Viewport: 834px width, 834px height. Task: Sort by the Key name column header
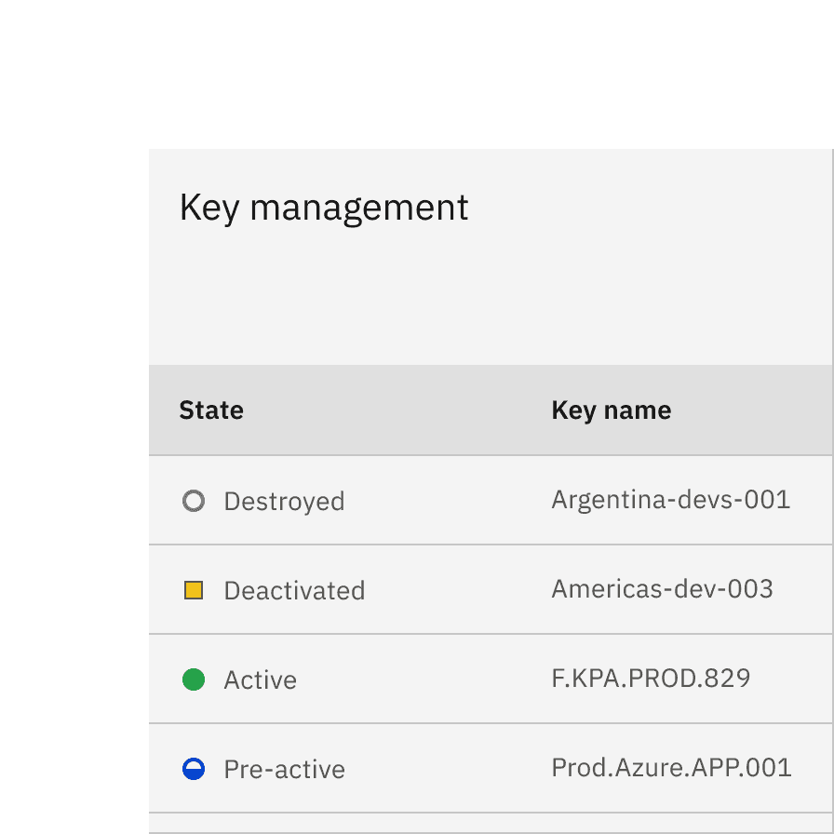click(611, 410)
